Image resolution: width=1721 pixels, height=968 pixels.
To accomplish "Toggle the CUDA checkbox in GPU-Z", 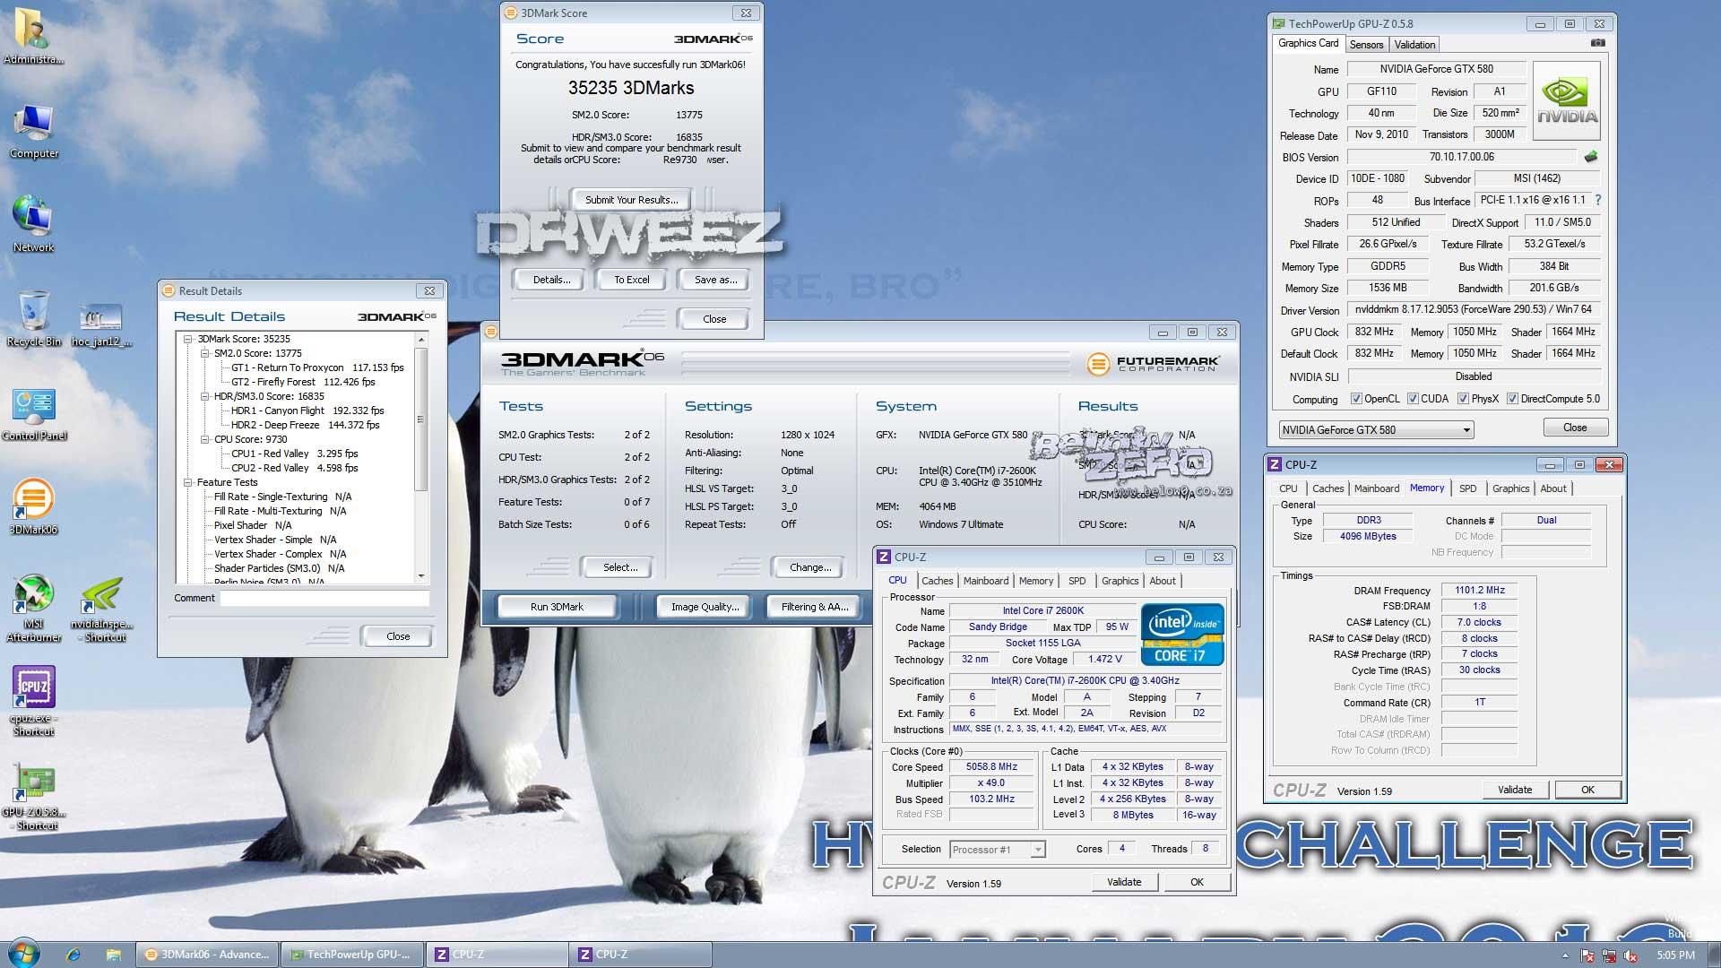I will tap(1413, 399).
